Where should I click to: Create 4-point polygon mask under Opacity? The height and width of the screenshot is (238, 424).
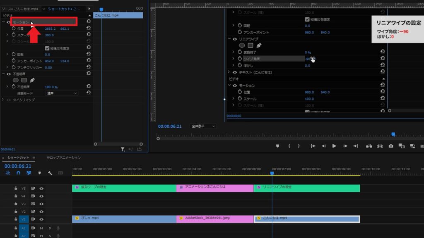click(24, 80)
